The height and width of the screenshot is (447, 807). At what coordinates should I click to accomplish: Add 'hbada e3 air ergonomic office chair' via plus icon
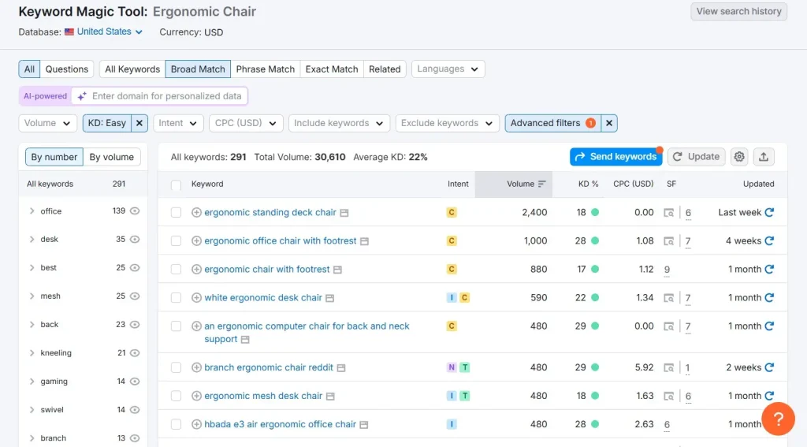pyautogui.click(x=196, y=424)
